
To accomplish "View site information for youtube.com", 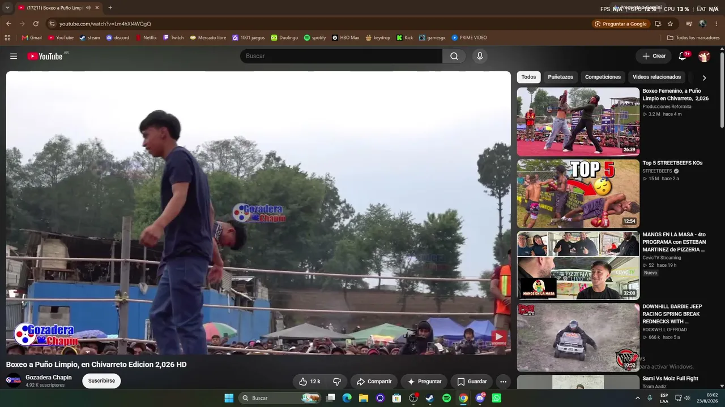I will [x=52, y=24].
